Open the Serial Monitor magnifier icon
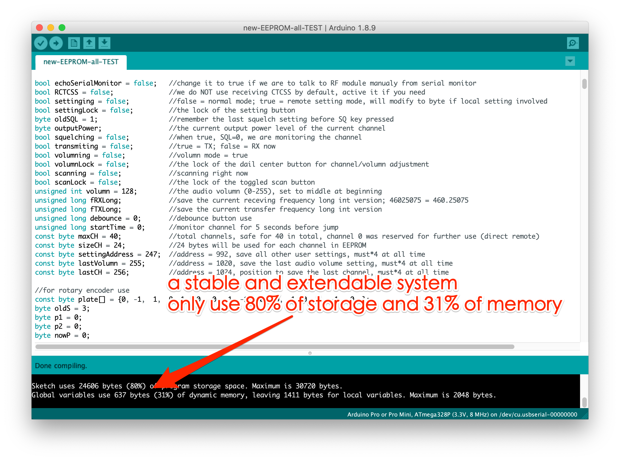Screen dimensions: 620x461 (x=573, y=43)
